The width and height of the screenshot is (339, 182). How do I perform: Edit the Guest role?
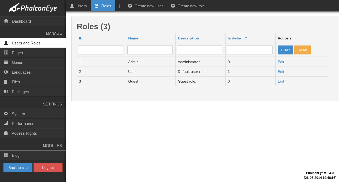pos(281,81)
